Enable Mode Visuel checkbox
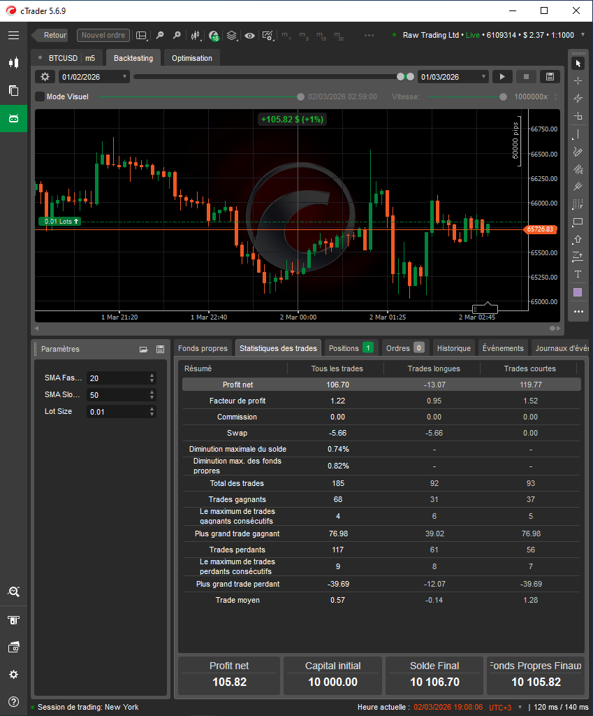The height and width of the screenshot is (716, 593). point(39,96)
